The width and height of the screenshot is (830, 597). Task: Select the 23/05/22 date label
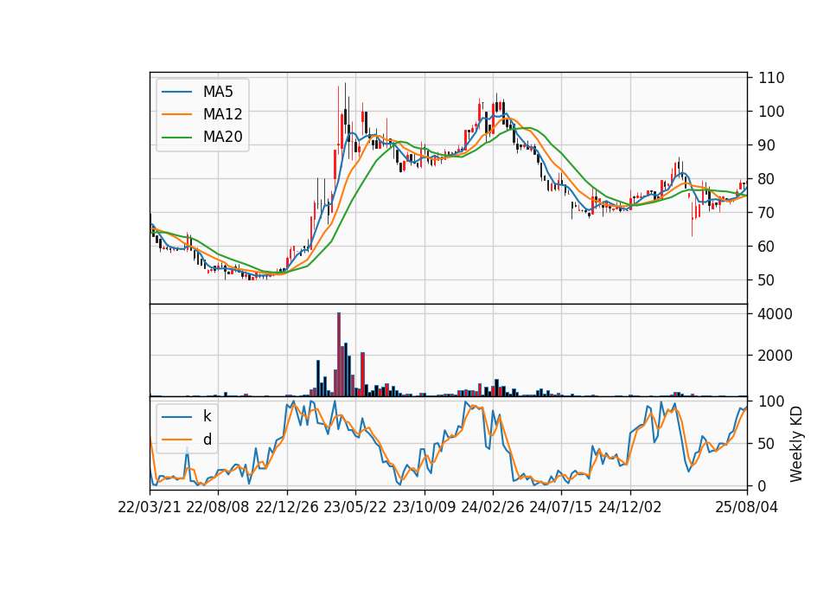pos(355,507)
